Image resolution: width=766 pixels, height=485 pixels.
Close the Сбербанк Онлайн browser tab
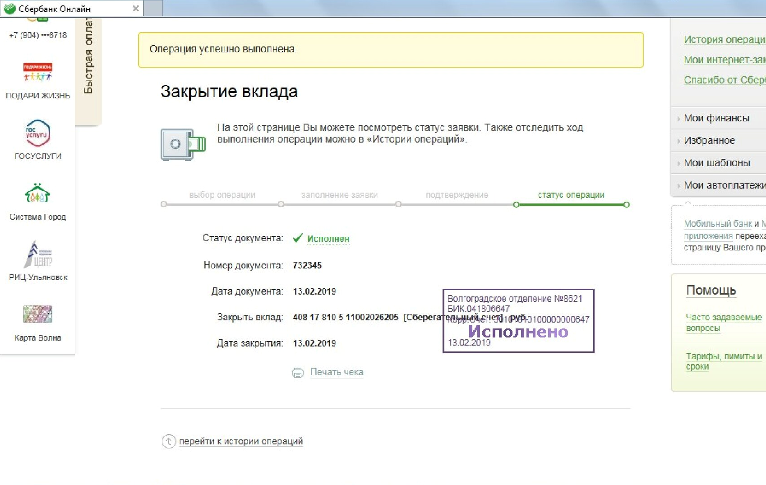pos(136,9)
